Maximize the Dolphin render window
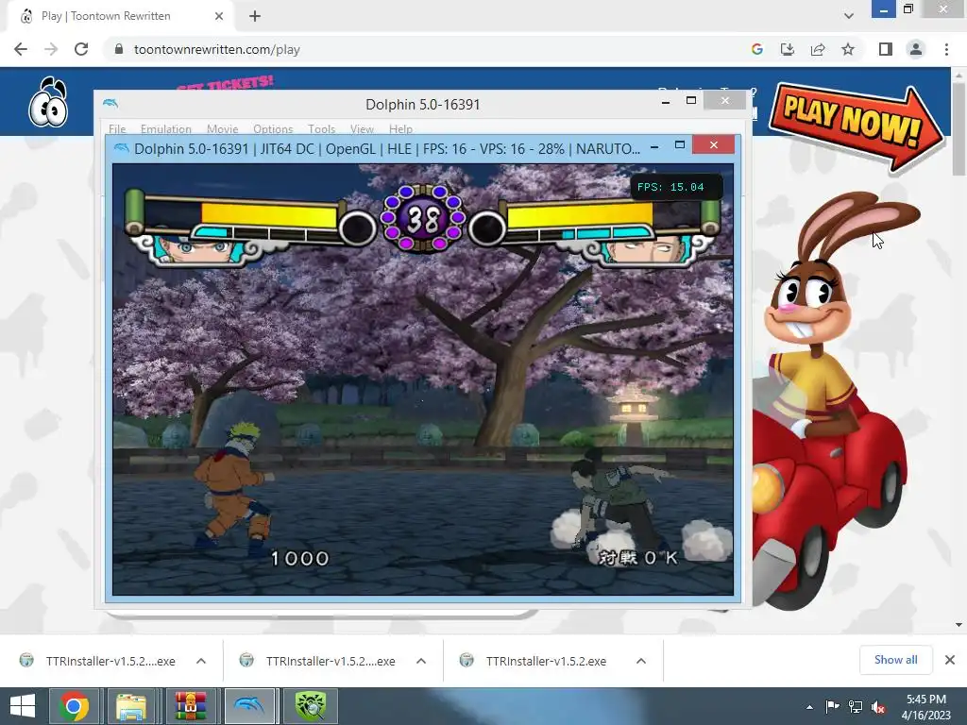 680,144
